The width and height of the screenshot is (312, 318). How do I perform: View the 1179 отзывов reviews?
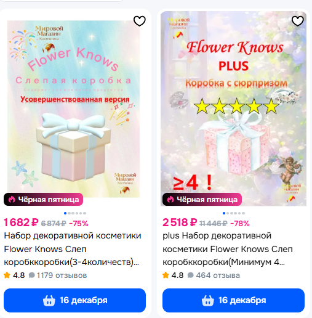(62, 275)
